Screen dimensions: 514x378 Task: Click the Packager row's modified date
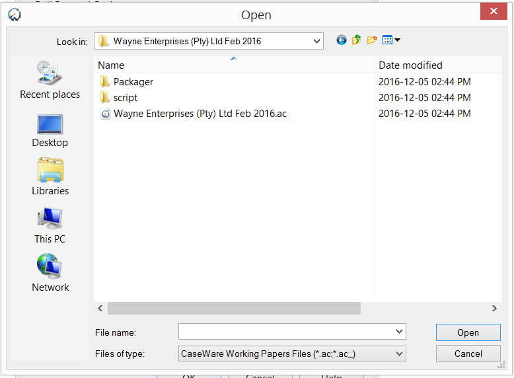(x=425, y=82)
